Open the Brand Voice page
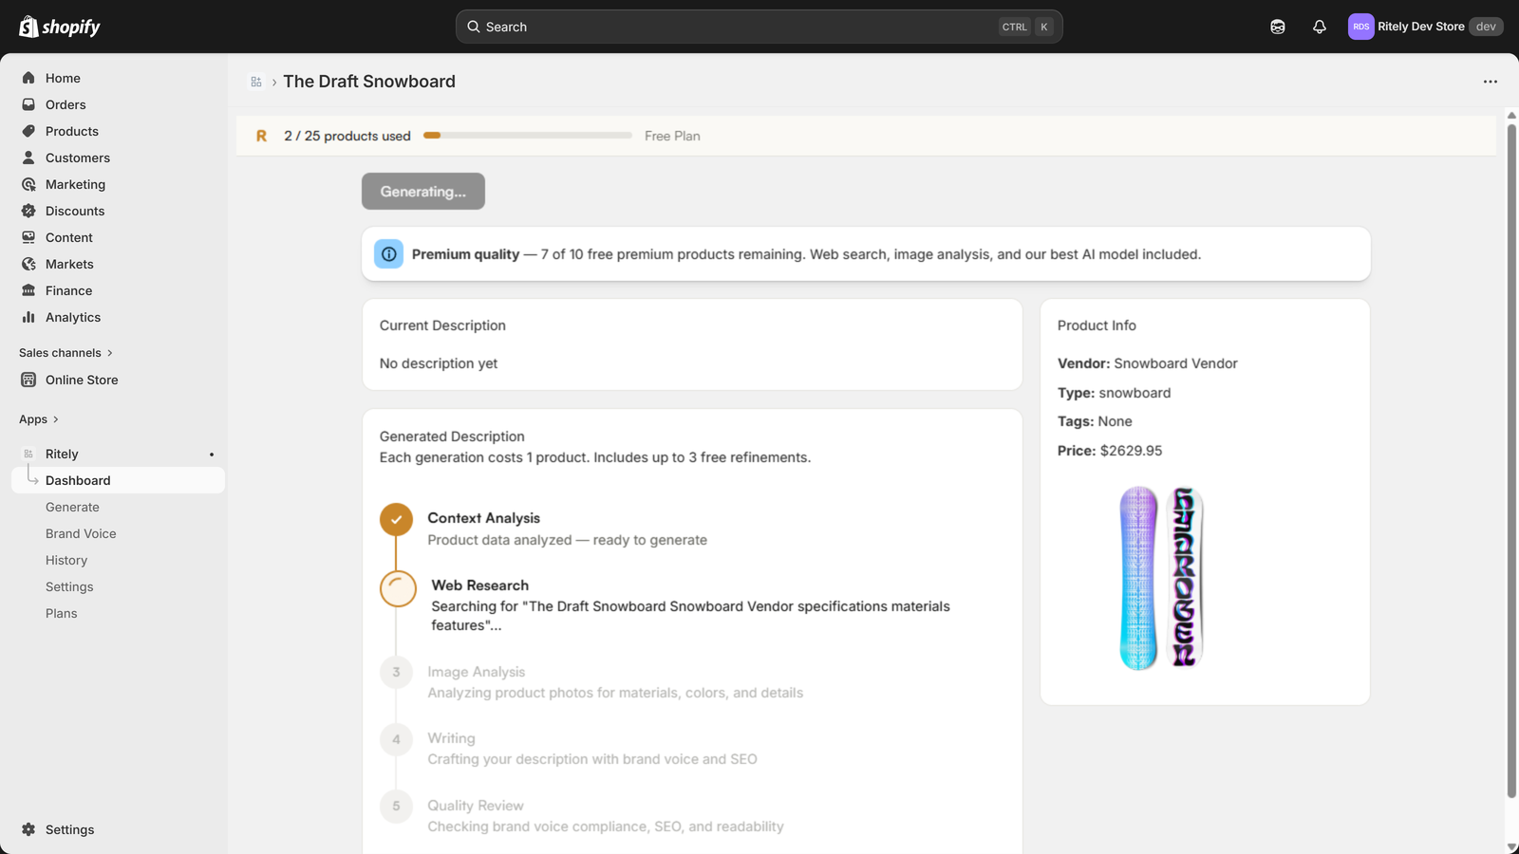 point(81,533)
